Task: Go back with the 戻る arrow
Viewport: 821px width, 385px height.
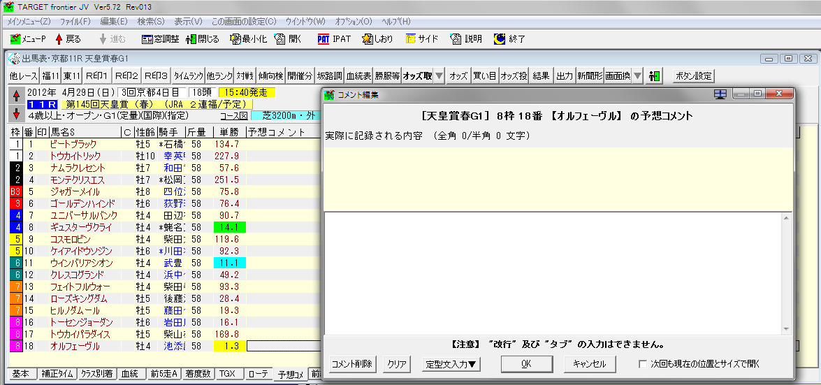Action: (68, 39)
